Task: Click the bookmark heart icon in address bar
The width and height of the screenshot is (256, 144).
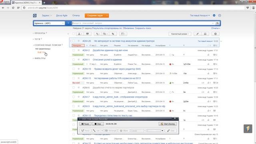Action: (x=248, y=8)
